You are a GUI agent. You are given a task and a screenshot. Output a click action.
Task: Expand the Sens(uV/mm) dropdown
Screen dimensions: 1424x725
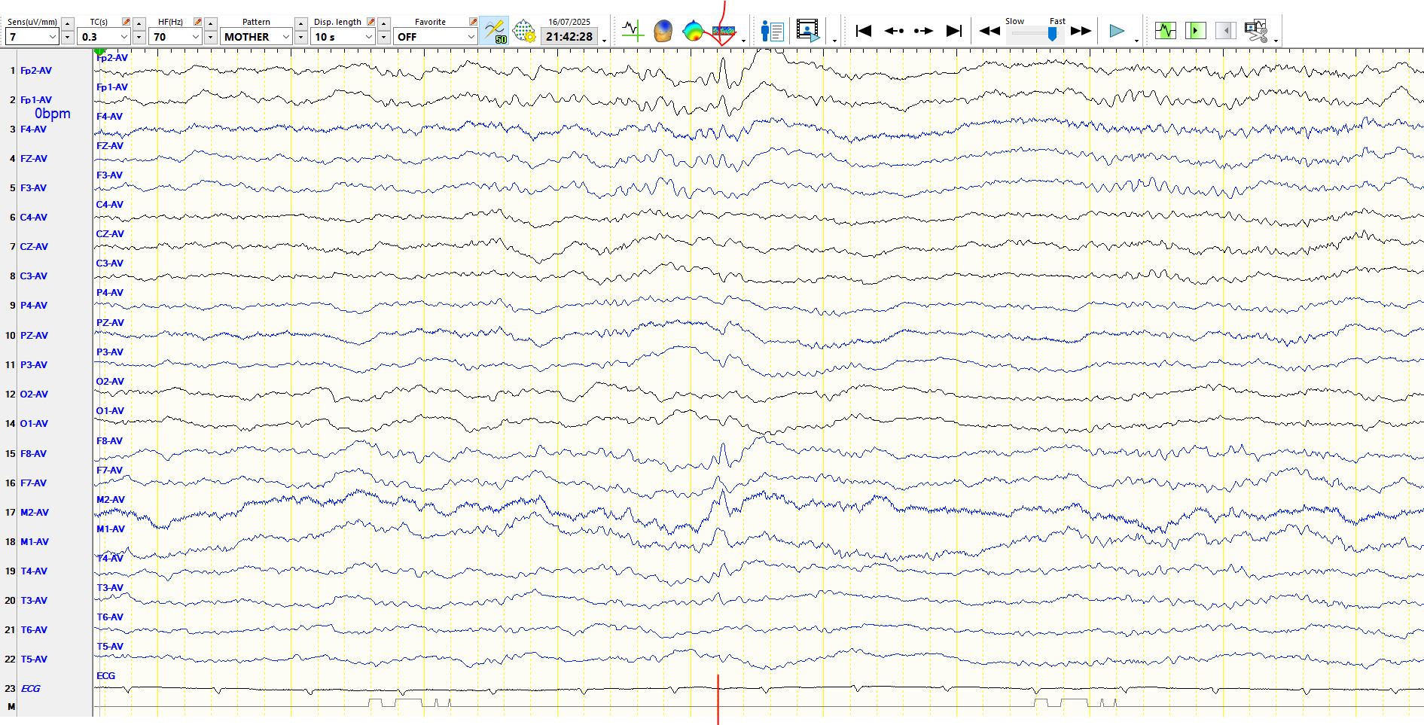click(x=52, y=37)
